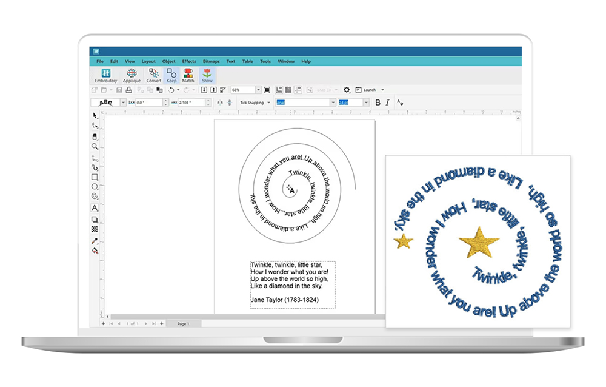Toggle the Keep objects option
The image size is (606, 387).
pyautogui.click(x=171, y=75)
